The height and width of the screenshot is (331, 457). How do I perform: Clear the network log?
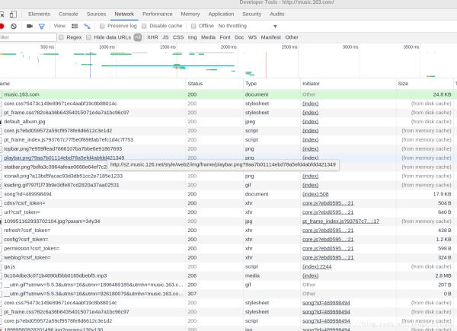click(14, 26)
